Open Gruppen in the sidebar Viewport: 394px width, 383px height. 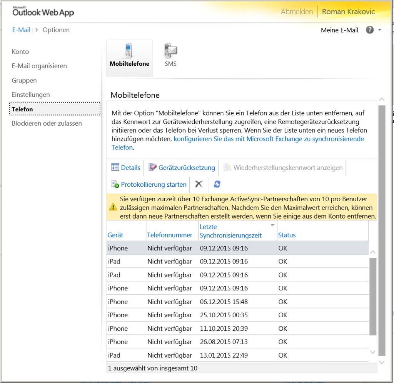[24, 81]
